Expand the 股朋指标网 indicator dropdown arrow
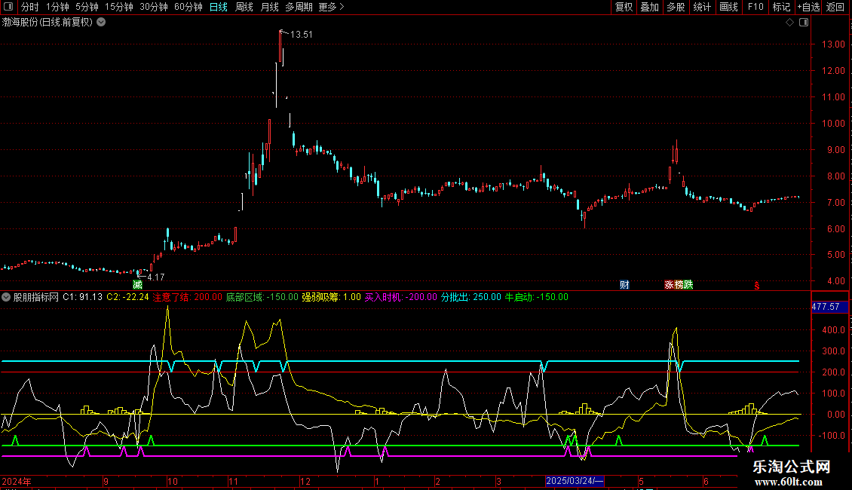The width and height of the screenshot is (852, 490). pyautogui.click(x=7, y=297)
